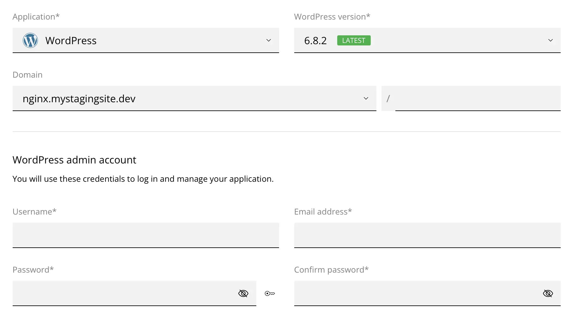Click the green LATEST badge
The image size is (567, 313).
pyautogui.click(x=354, y=40)
